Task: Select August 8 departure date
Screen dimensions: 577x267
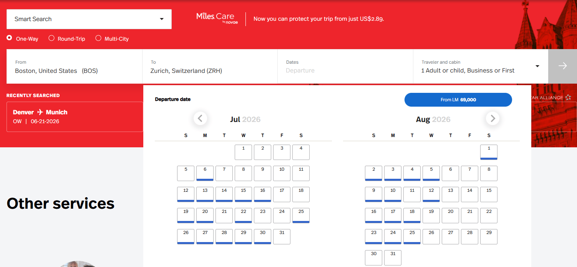Action: pos(489,173)
